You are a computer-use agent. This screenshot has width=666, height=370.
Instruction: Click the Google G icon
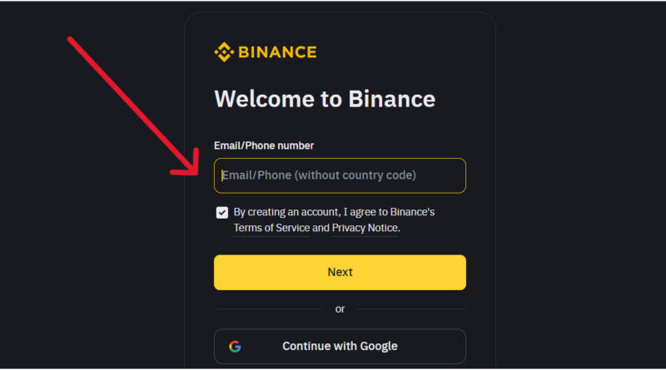click(235, 346)
